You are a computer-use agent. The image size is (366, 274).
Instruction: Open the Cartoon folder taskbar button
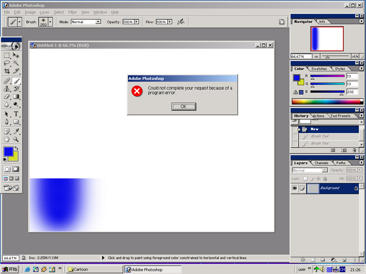(94, 269)
